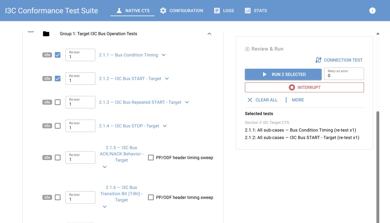Edit Re-test count for 2.1.1
Screen dimensions: 390x223
pos(80,55)
